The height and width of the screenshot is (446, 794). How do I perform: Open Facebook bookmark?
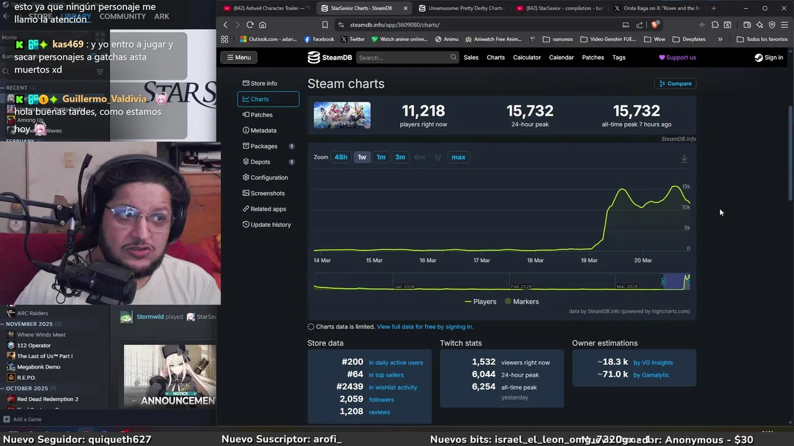319,39
